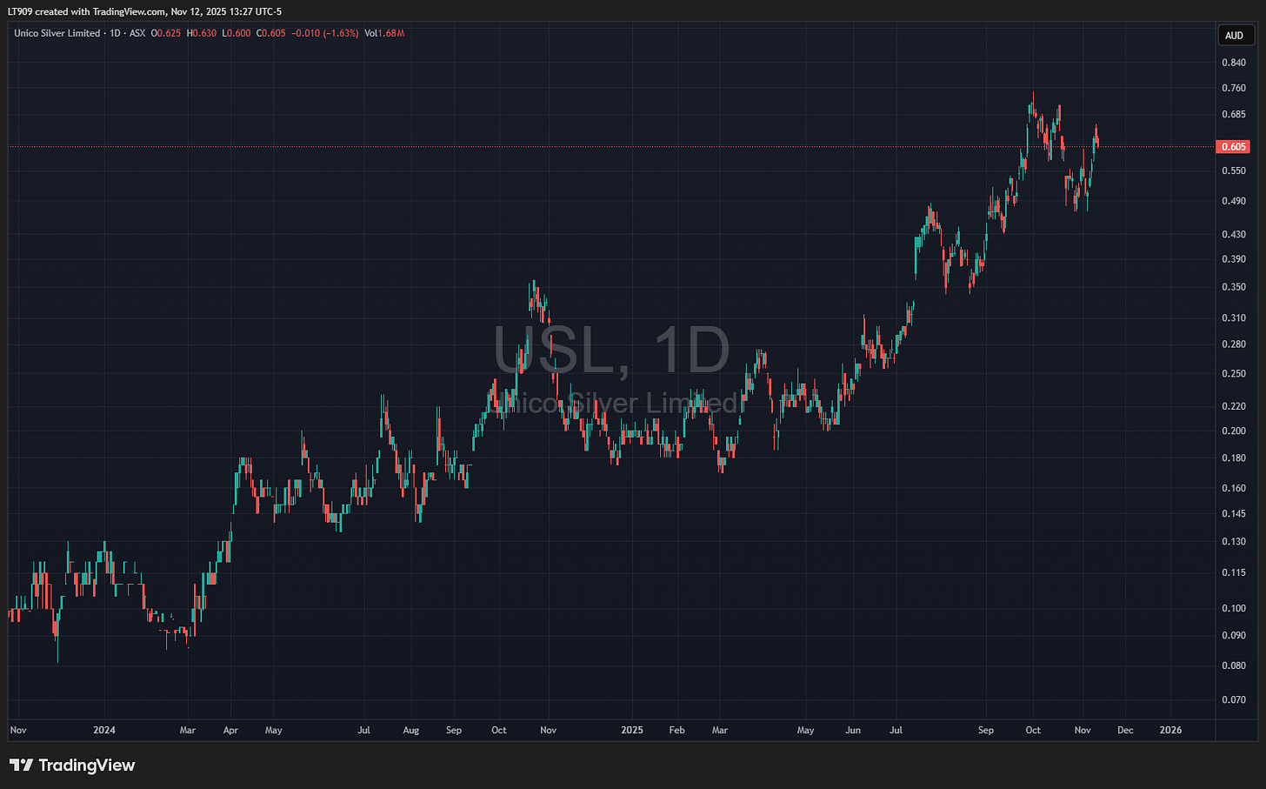This screenshot has height=789, width=1266.
Task: Click the 0.310 price axis label
Action: click(x=1233, y=318)
